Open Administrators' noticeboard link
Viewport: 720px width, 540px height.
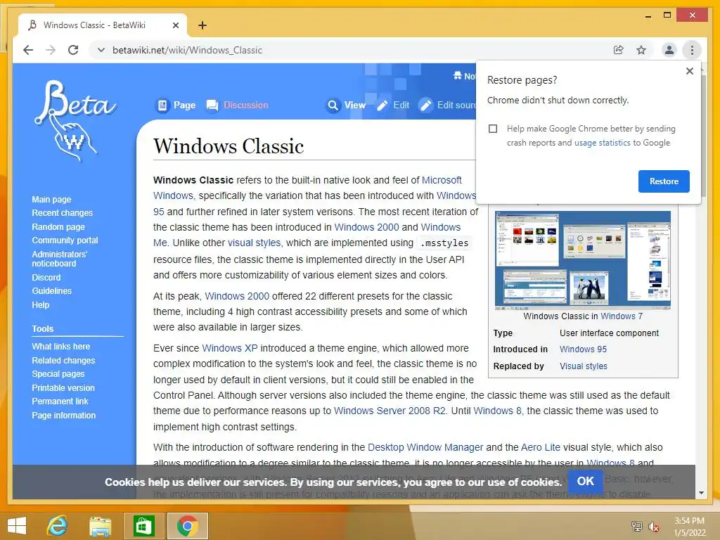coord(59,259)
